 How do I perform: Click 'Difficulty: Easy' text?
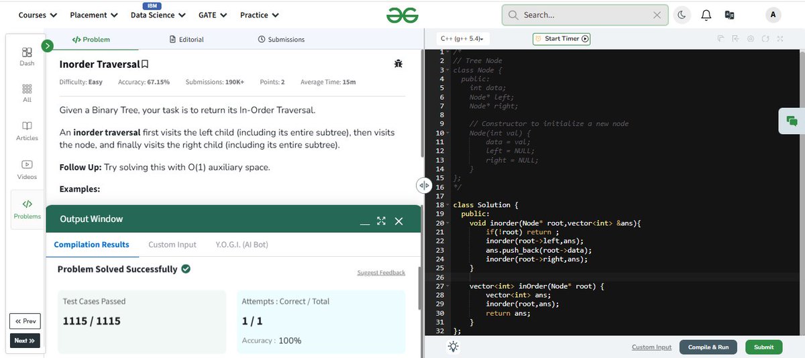coord(81,82)
